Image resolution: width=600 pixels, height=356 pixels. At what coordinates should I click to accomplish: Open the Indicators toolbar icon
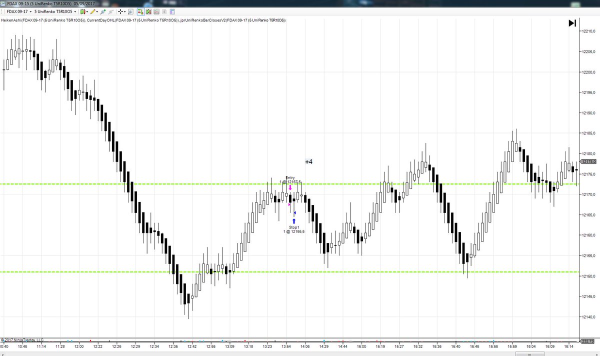tap(148, 11)
